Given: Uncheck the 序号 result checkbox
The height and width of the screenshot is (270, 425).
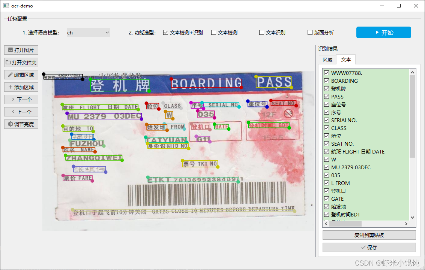Looking at the screenshot, I should (x=327, y=112).
